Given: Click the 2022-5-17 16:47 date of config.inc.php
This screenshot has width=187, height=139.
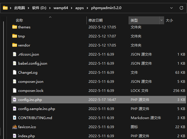Looking at the screenshot, I should [102, 100].
